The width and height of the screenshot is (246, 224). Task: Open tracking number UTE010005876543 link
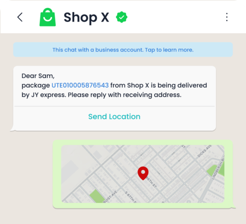(80, 85)
